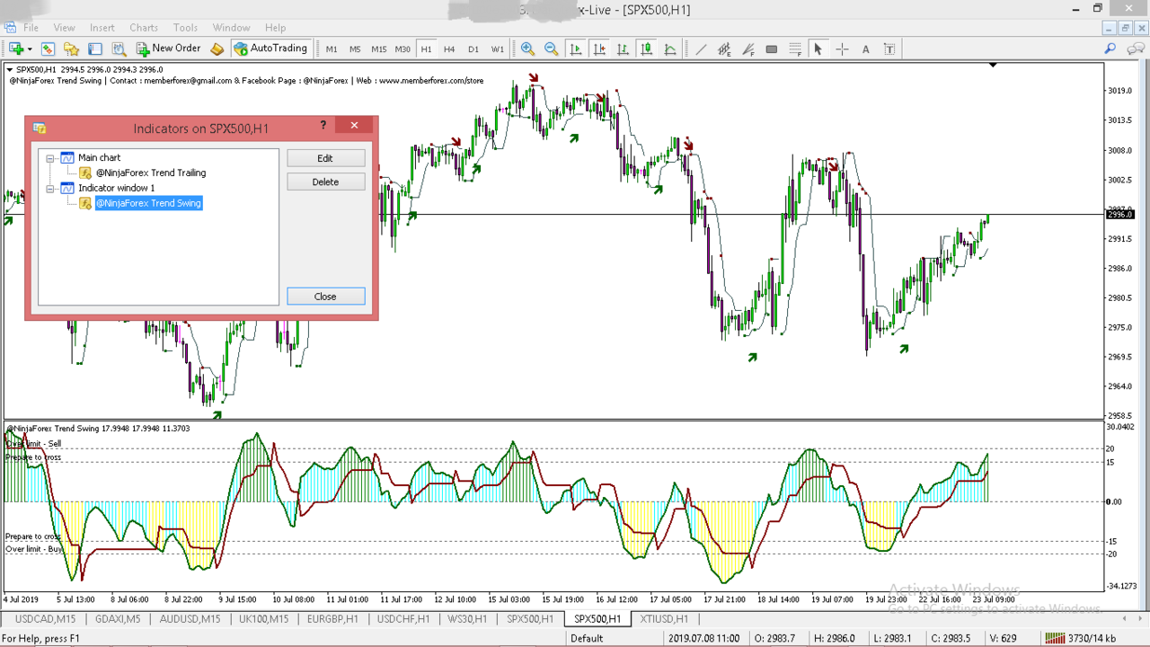Switch to M15 timeframe

coord(379,49)
